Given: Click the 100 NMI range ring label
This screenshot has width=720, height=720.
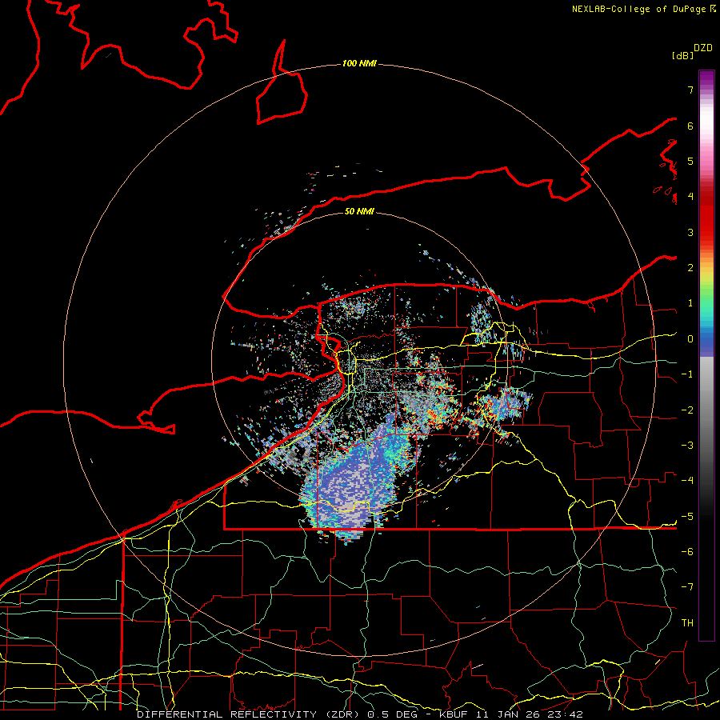Looking at the screenshot, I should click(359, 63).
